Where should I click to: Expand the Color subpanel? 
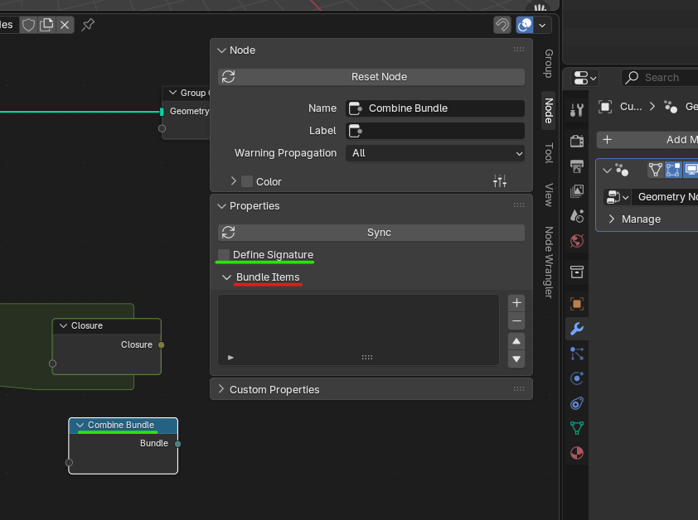coord(233,181)
